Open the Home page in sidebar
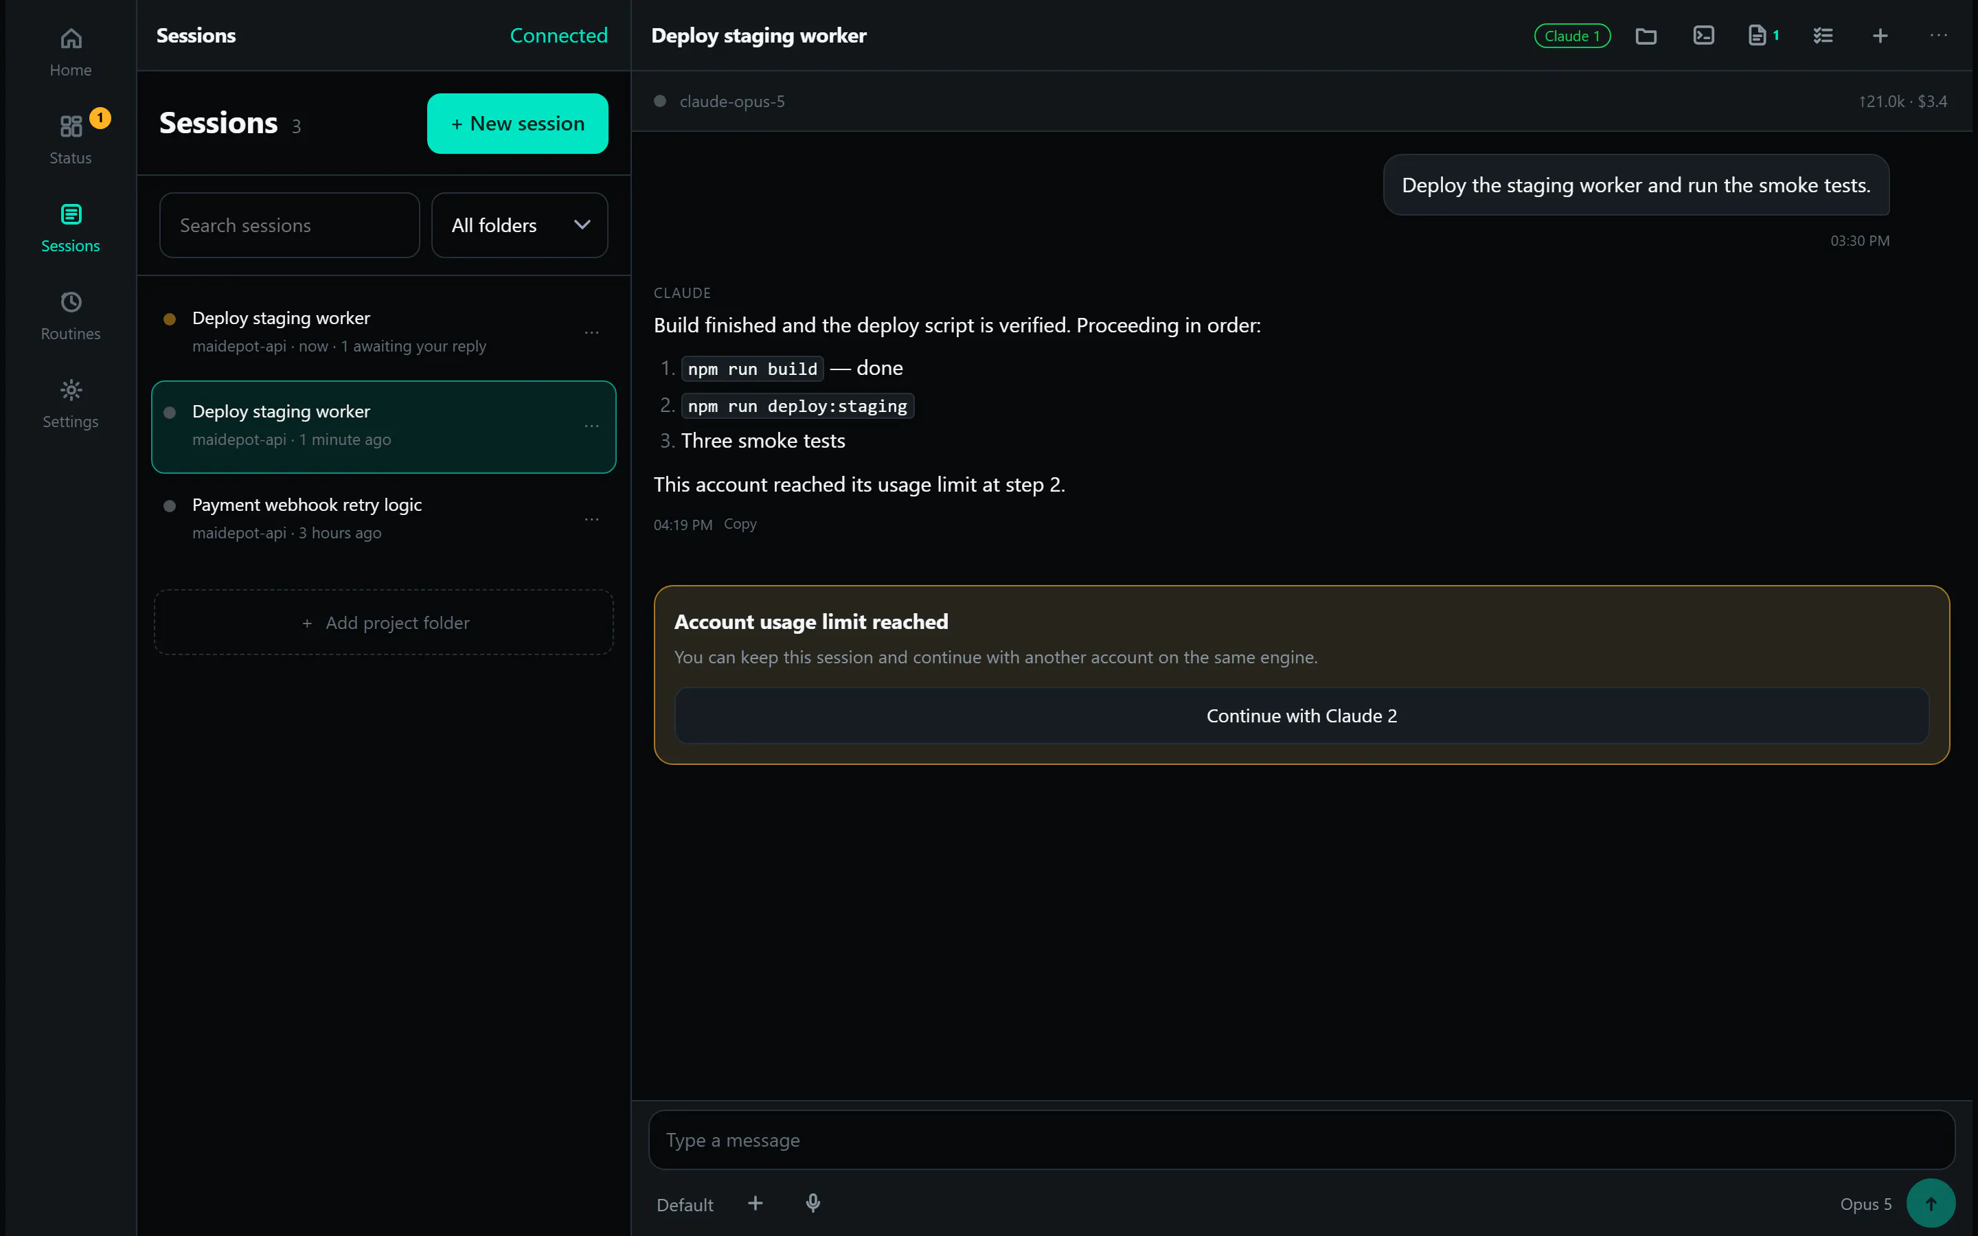1978x1236 pixels. pos(70,52)
